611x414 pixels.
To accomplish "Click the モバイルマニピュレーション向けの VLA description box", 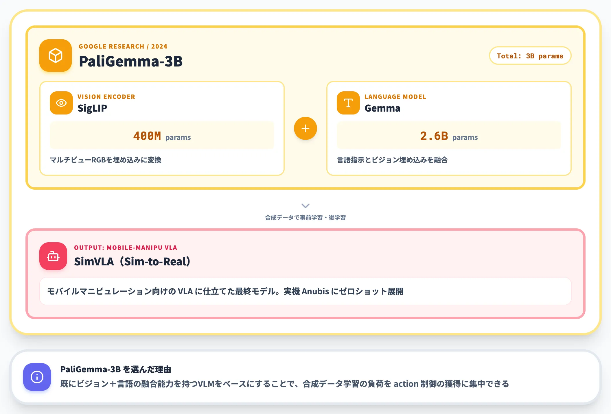I will point(305,291).
